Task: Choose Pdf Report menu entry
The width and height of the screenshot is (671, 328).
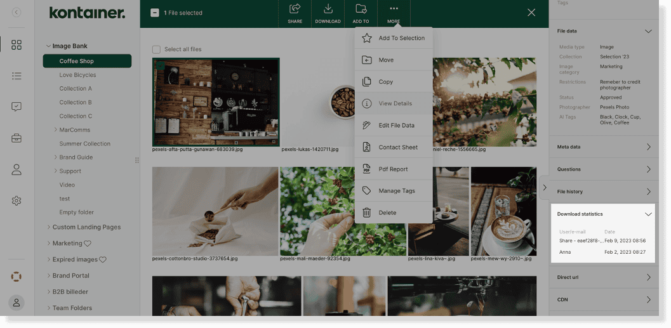Action: tap(394, 169)
